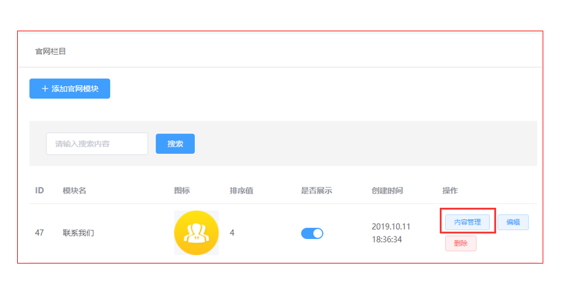Click the 是否展示 column header
The height and width of the screenshot is (296, 569).
[x=317, y=191]
